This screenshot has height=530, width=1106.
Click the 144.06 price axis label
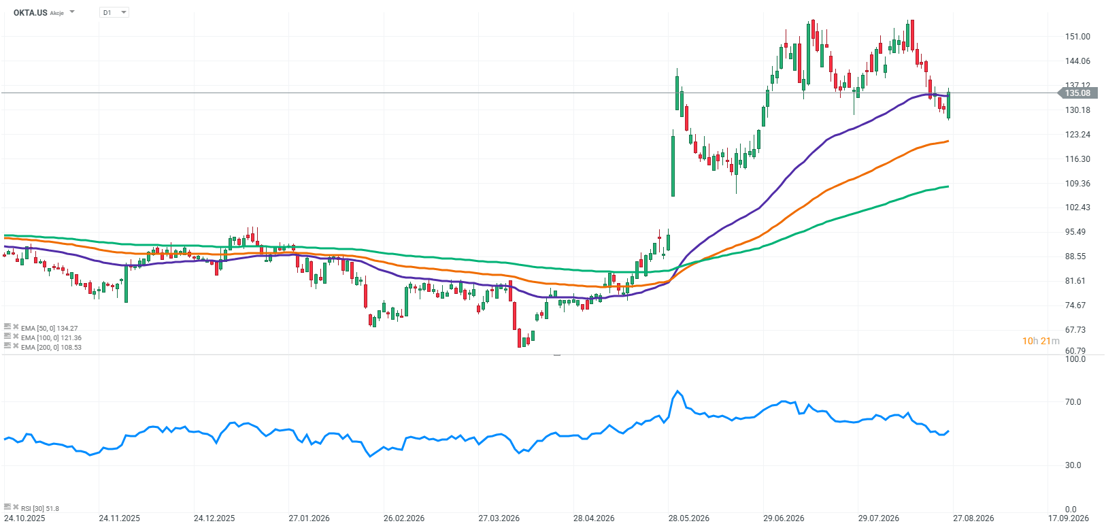click(1077, 61)
